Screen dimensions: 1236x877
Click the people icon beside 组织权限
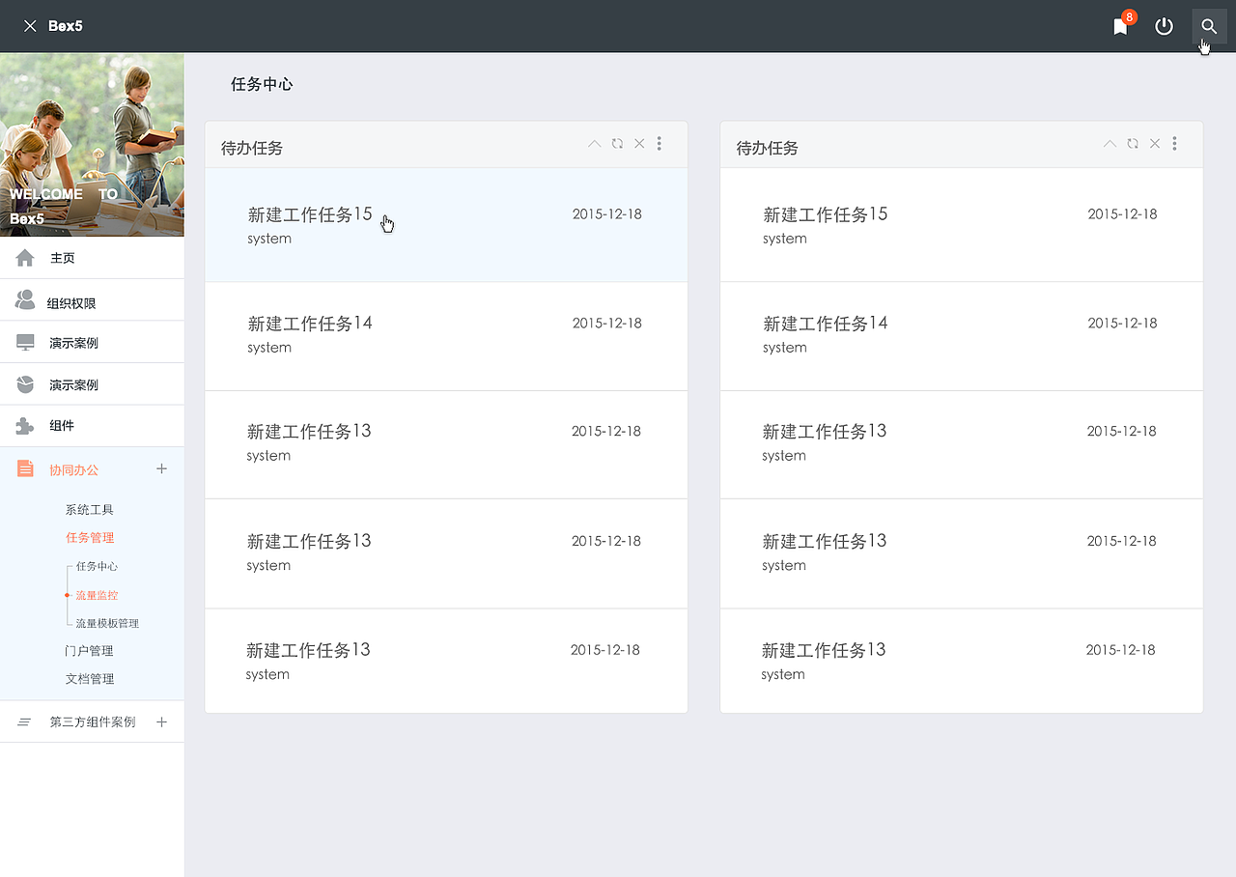point(25,299)
